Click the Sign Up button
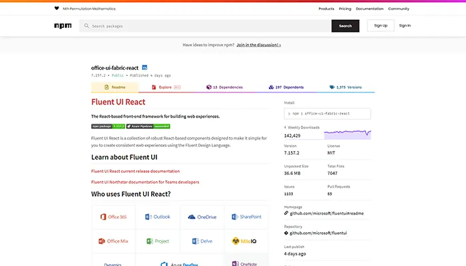 (x=381, y=25)
